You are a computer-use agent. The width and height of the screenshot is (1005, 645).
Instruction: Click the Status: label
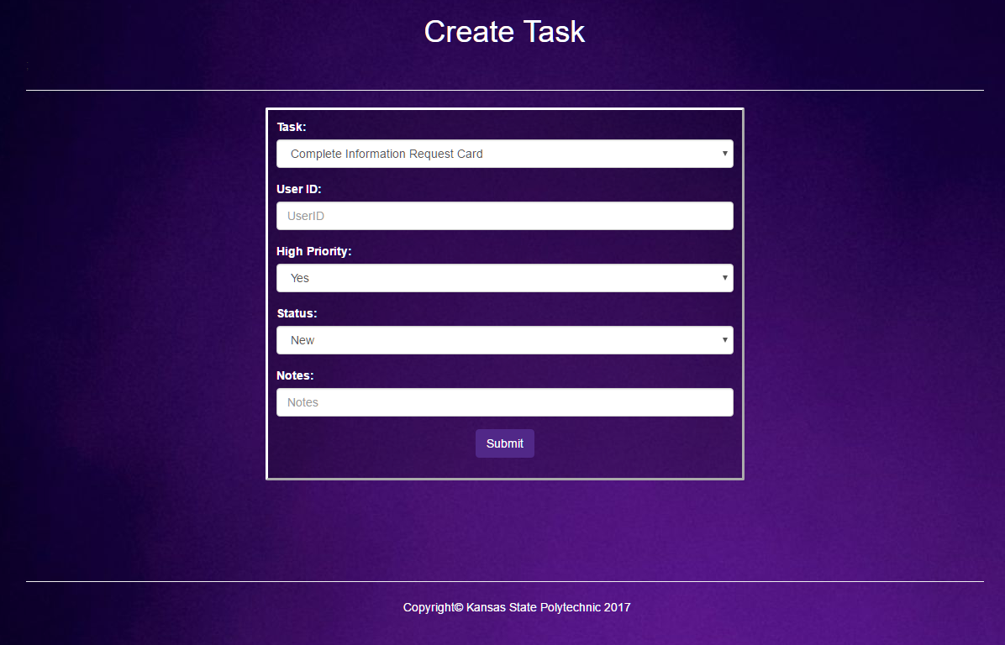297,313
